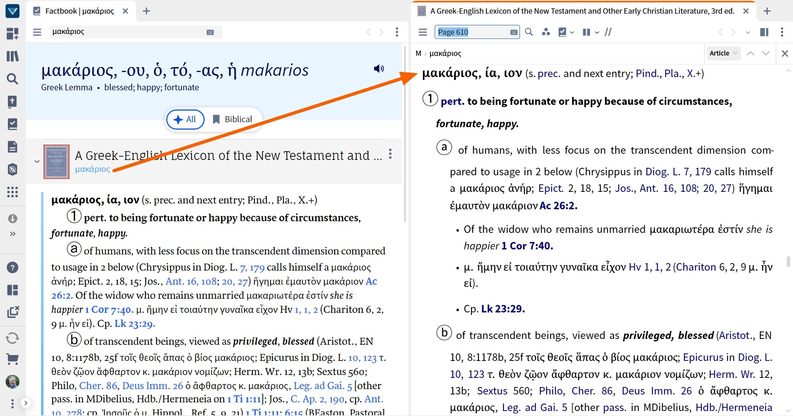Open the Visual Filters dots icon

(546, 32)
